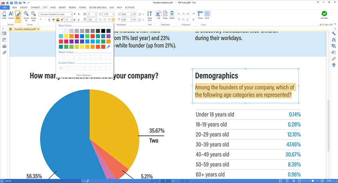Toggle Strikethrough formatting
338x183 pixels.
click(54, 20)
